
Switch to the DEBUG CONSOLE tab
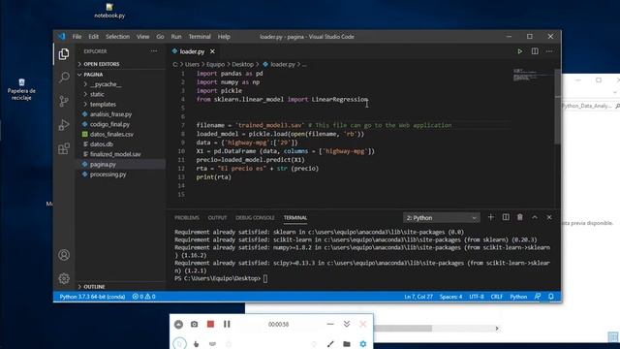click(255, 217)
